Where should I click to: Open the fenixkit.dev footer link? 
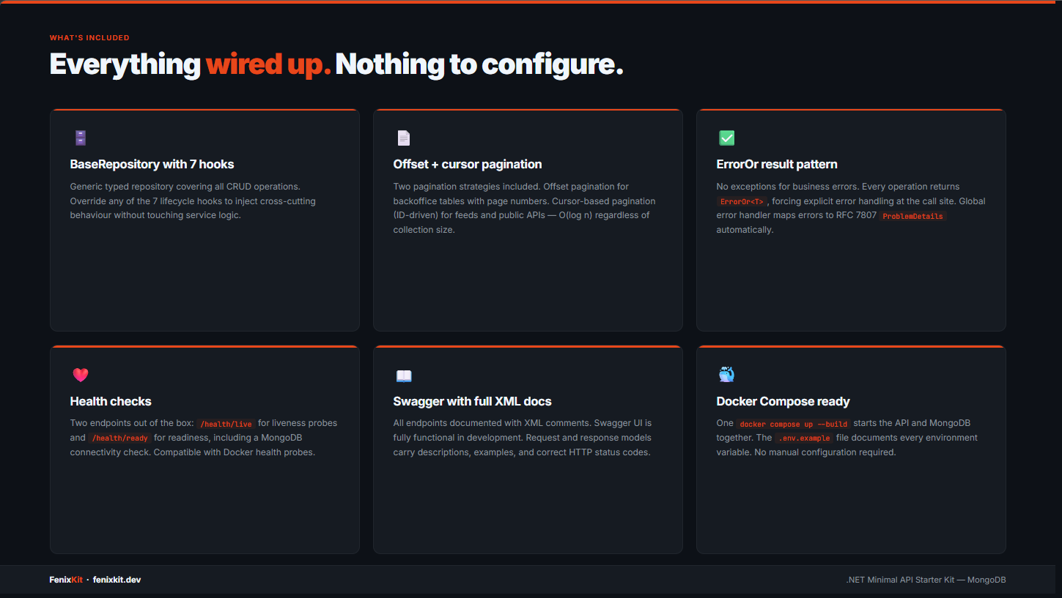click(117, 580)
